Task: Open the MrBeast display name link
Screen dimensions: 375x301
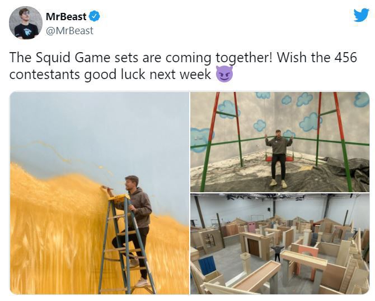Action: pos(66,16)
